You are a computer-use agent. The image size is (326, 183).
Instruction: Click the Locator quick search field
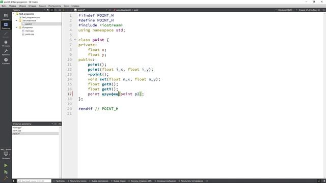(x=34, y=181)
